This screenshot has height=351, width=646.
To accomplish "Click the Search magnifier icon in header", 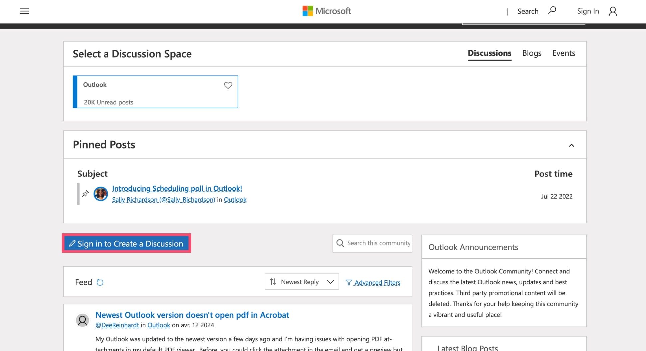I will coord(552,11).
